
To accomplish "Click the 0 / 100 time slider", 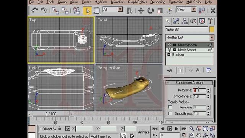I will click(51, 114).
